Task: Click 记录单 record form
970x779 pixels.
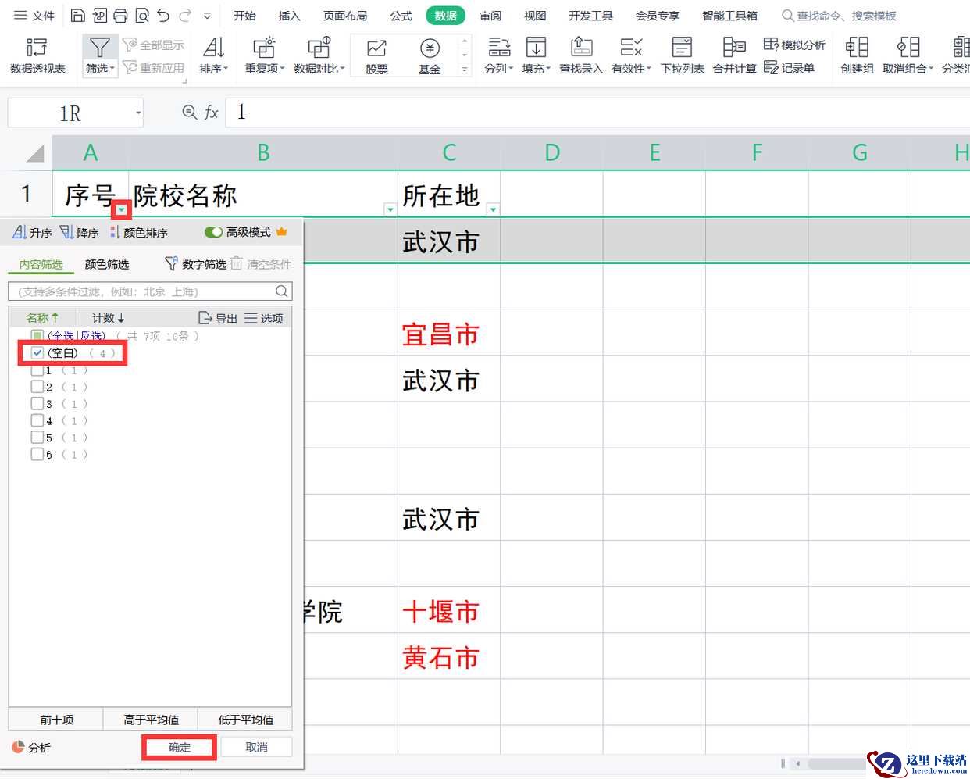Action: tap(789, 68)
